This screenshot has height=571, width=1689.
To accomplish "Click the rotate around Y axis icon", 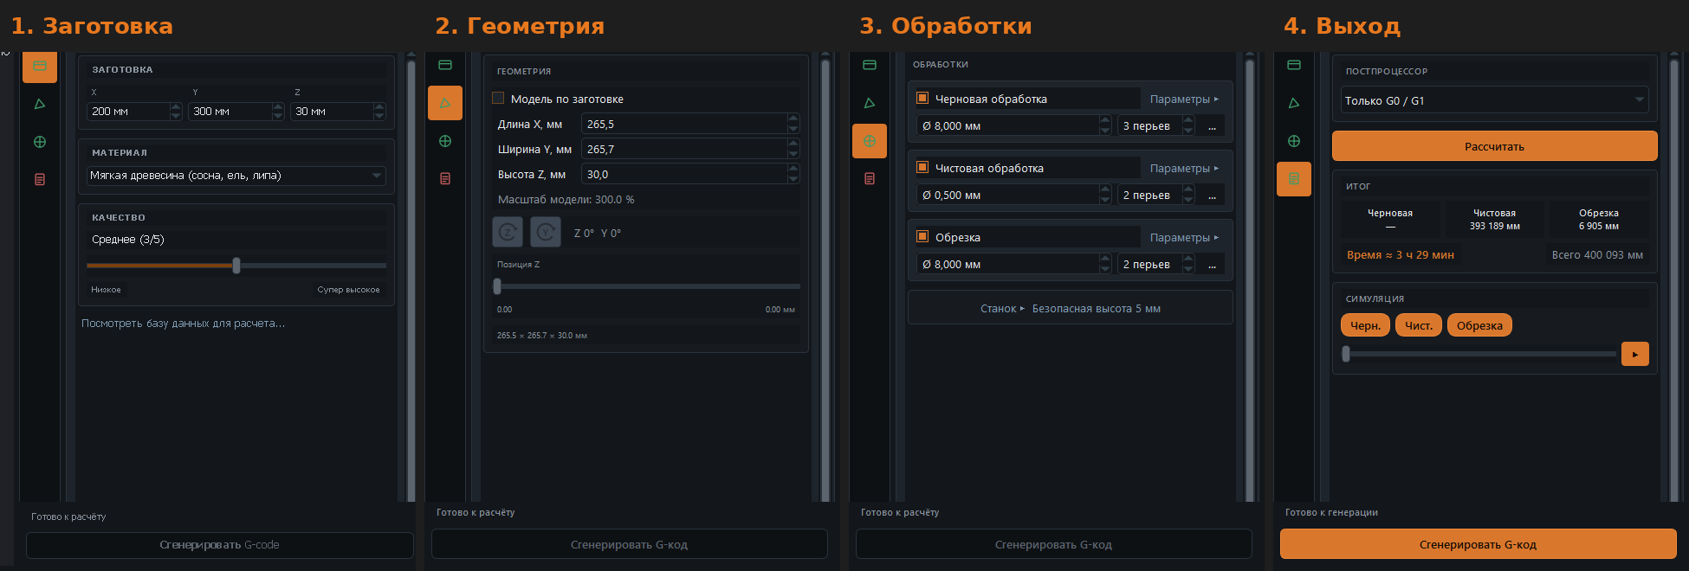I will pyautogui.click(x=546, y=233).
